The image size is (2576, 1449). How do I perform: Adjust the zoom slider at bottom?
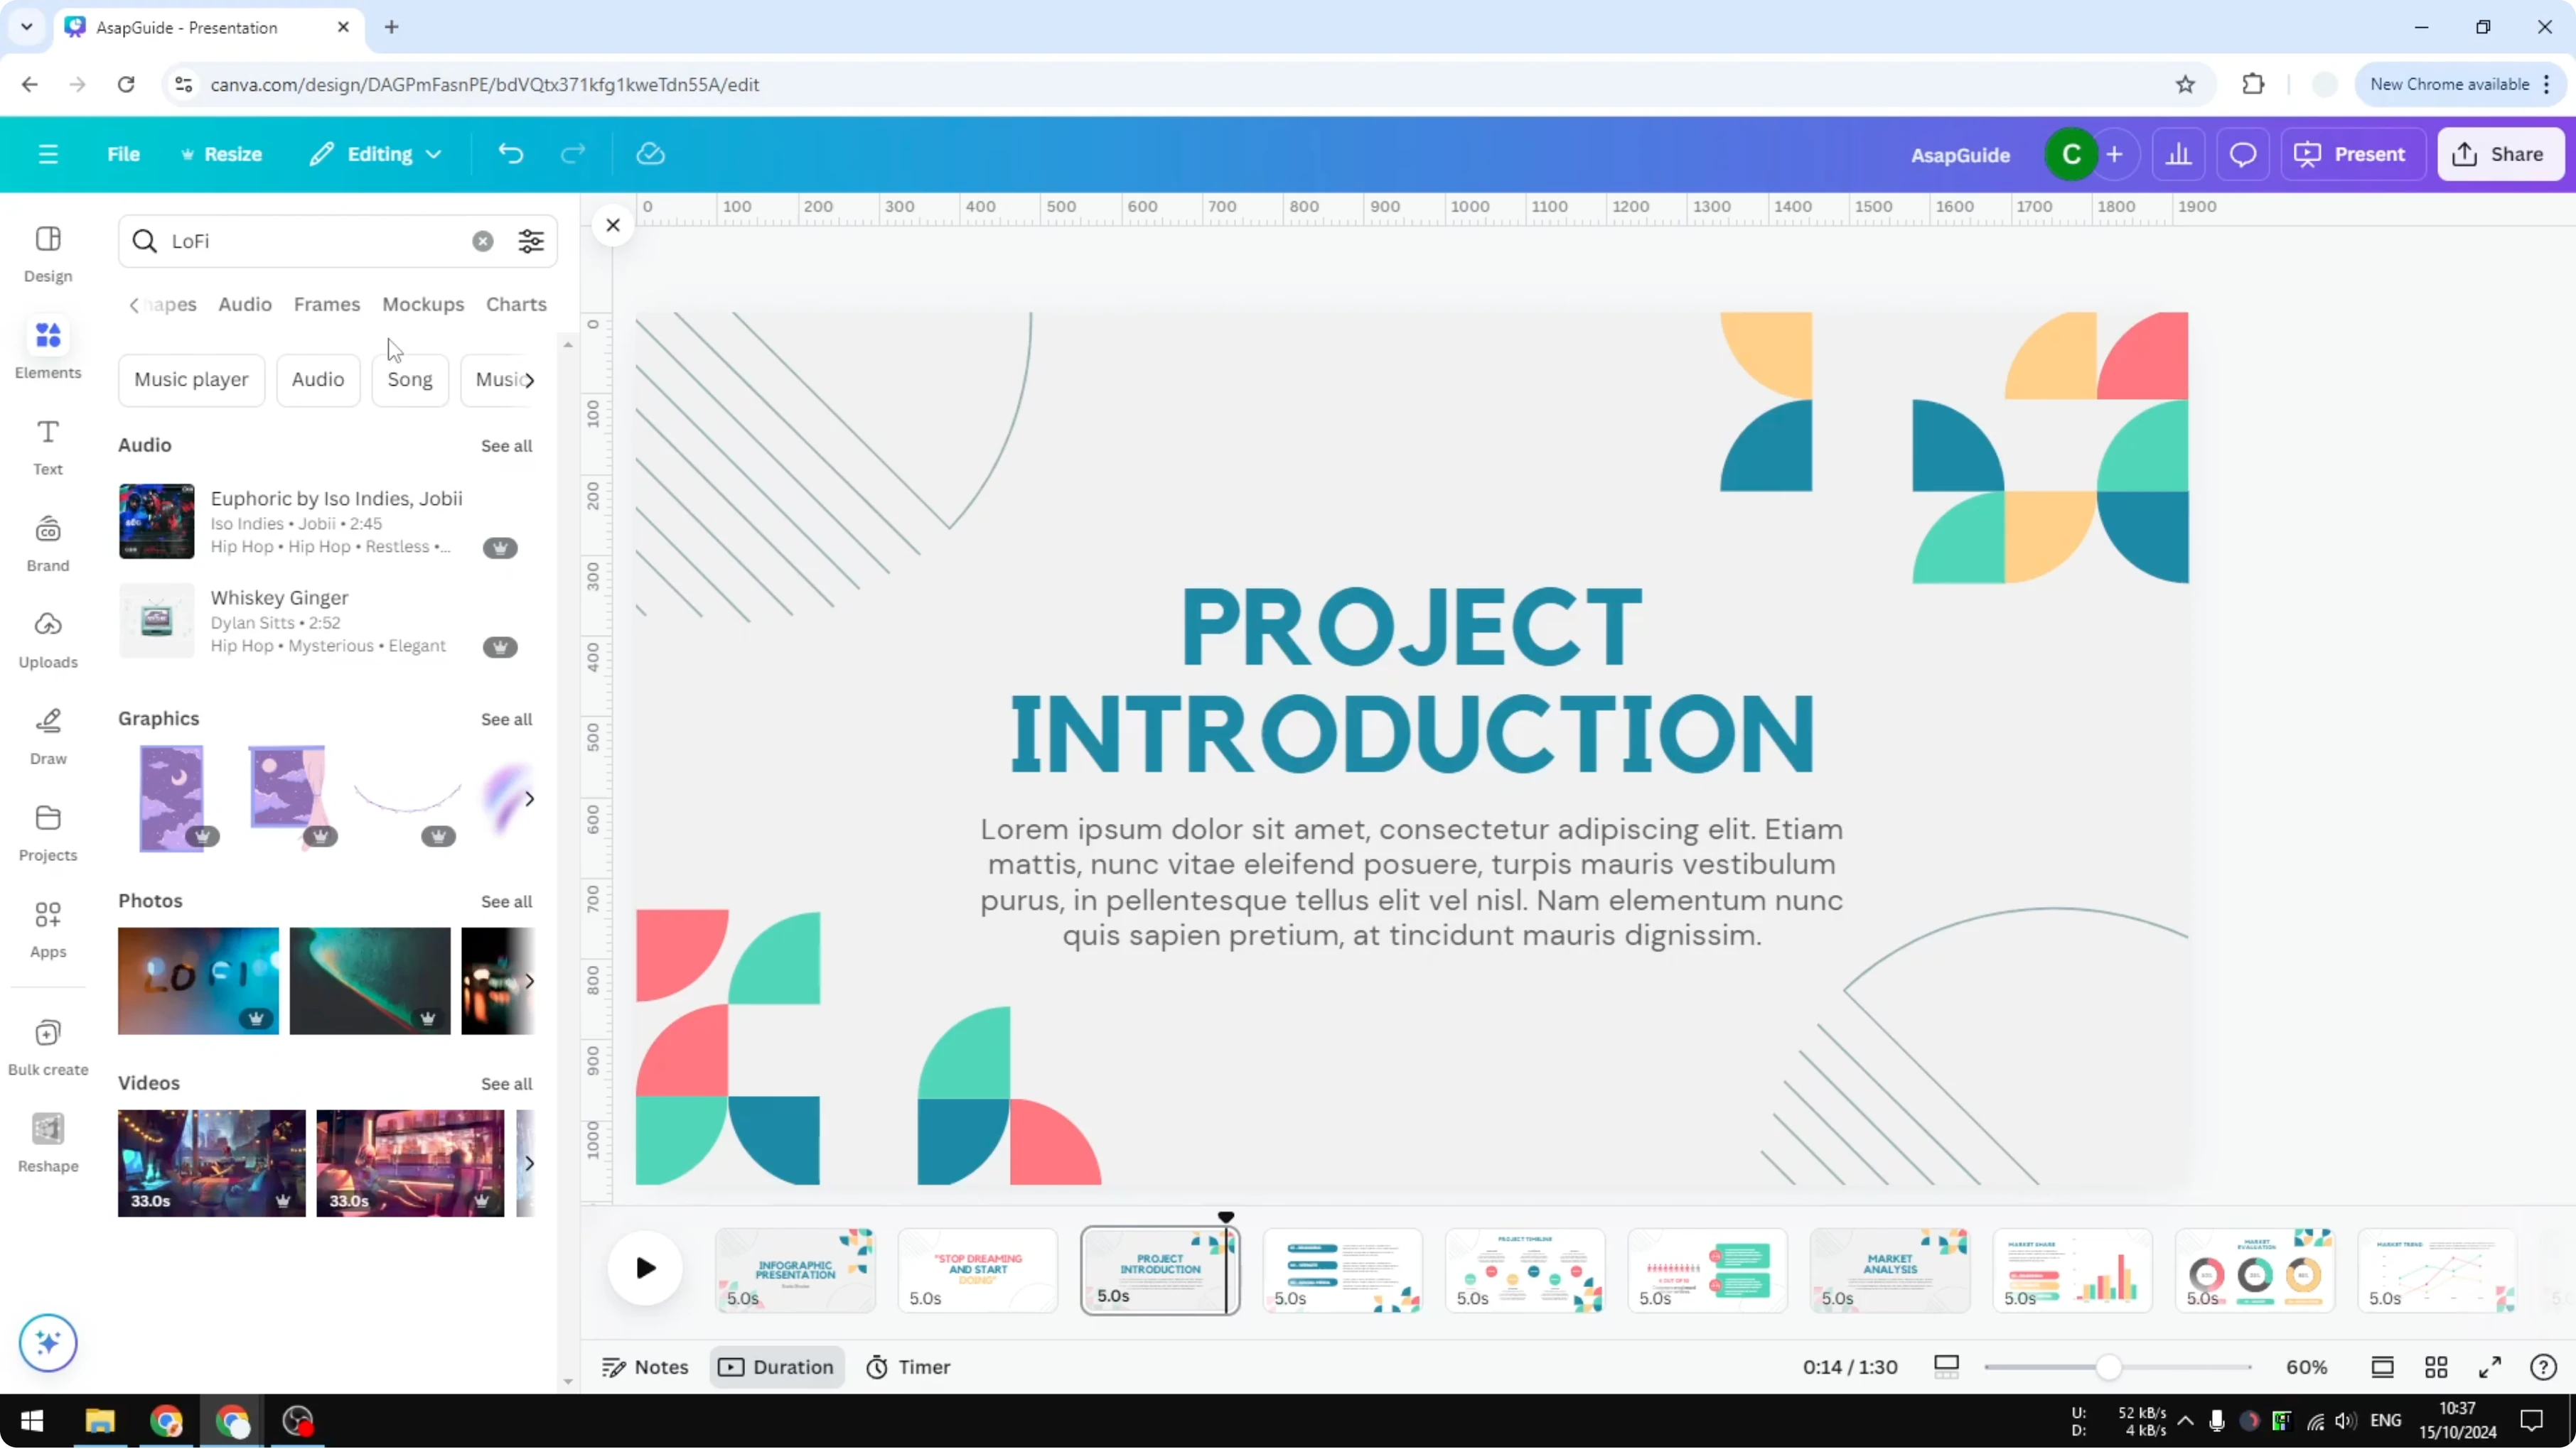point(2110,1366)
